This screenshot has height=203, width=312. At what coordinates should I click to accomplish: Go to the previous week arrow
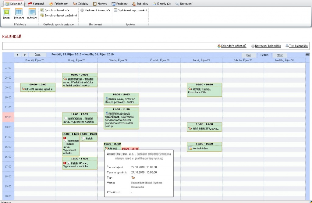[x=17, y=55]
